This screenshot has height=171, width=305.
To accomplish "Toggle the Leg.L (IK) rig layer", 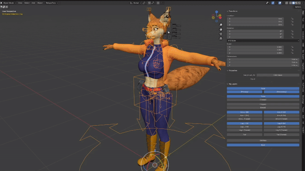I will [244, 123].
